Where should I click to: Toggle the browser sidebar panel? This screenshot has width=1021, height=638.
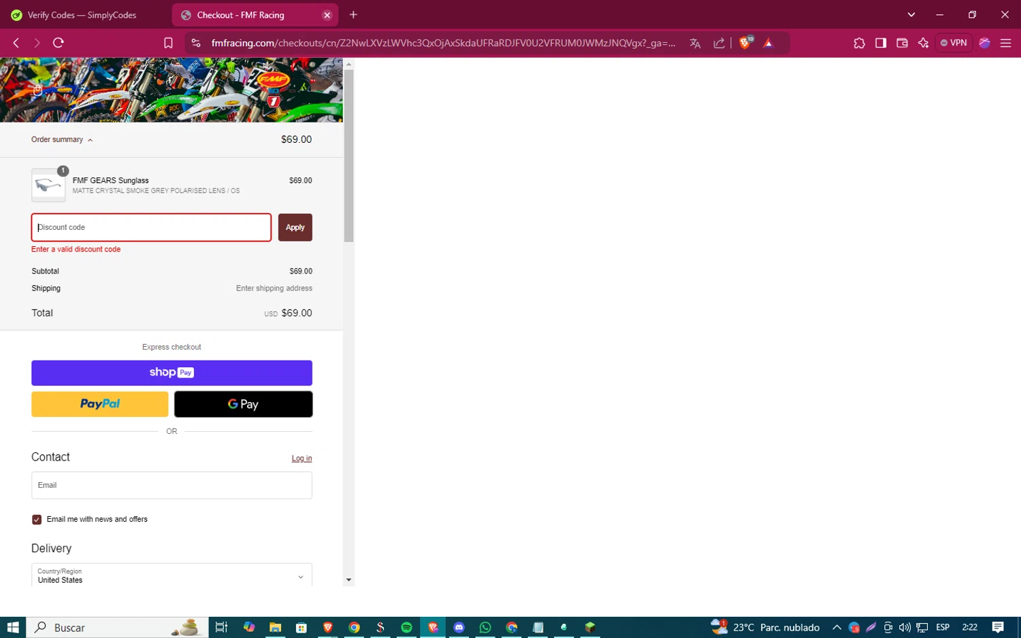[x=881, y=43]
